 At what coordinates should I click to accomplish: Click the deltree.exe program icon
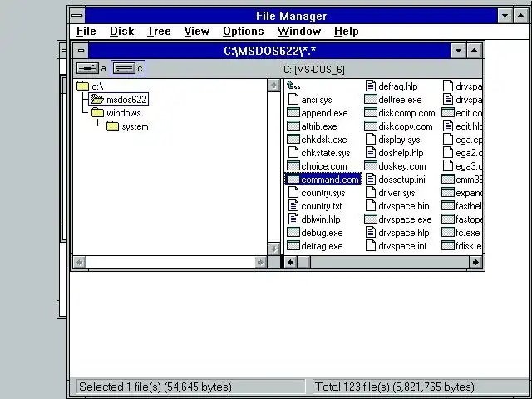(x=371, y=99)
